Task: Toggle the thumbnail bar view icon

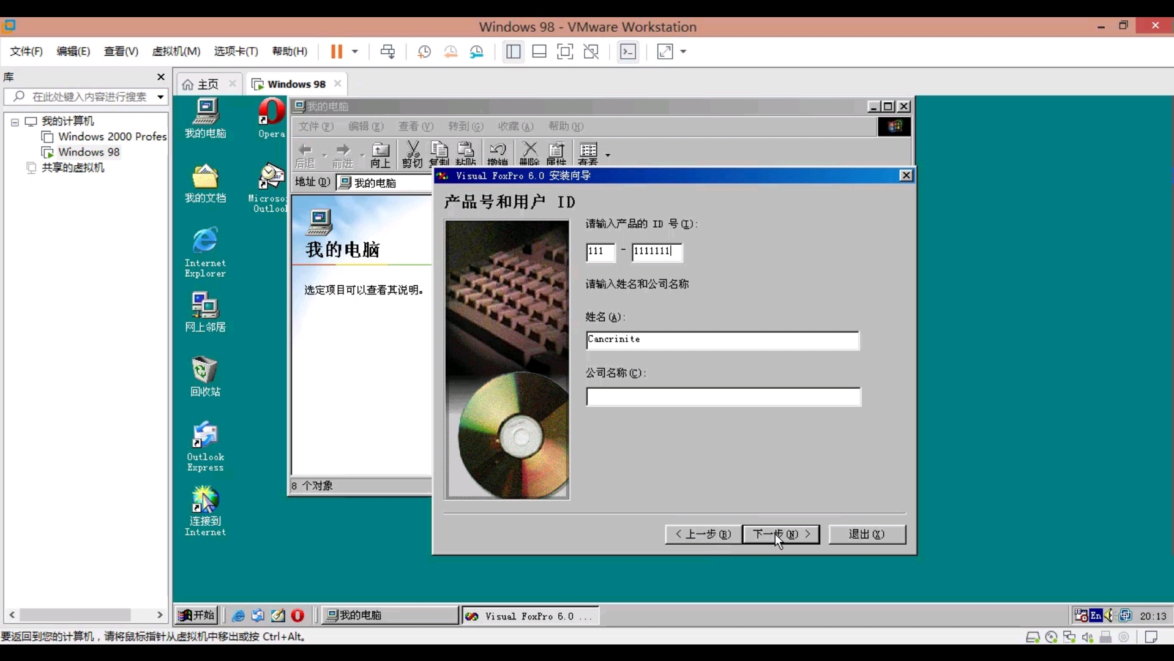Action: coord(539,51)
